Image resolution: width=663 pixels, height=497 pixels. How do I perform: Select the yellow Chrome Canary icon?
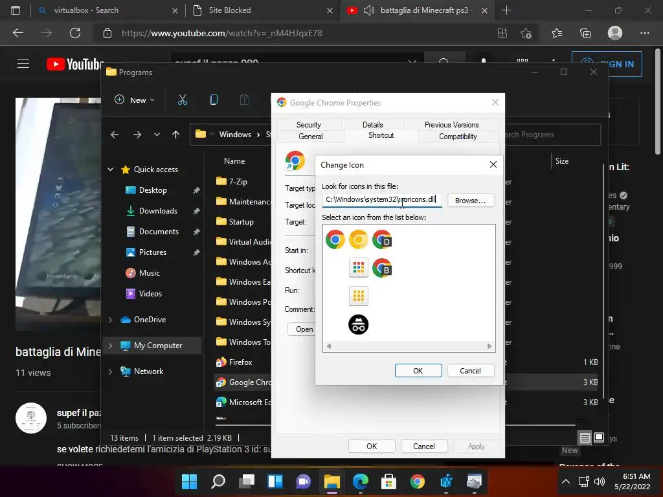[358, 239]
